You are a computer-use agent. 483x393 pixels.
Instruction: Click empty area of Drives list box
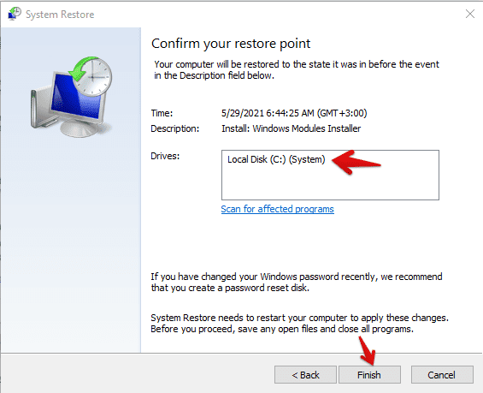tap(330, 183)
